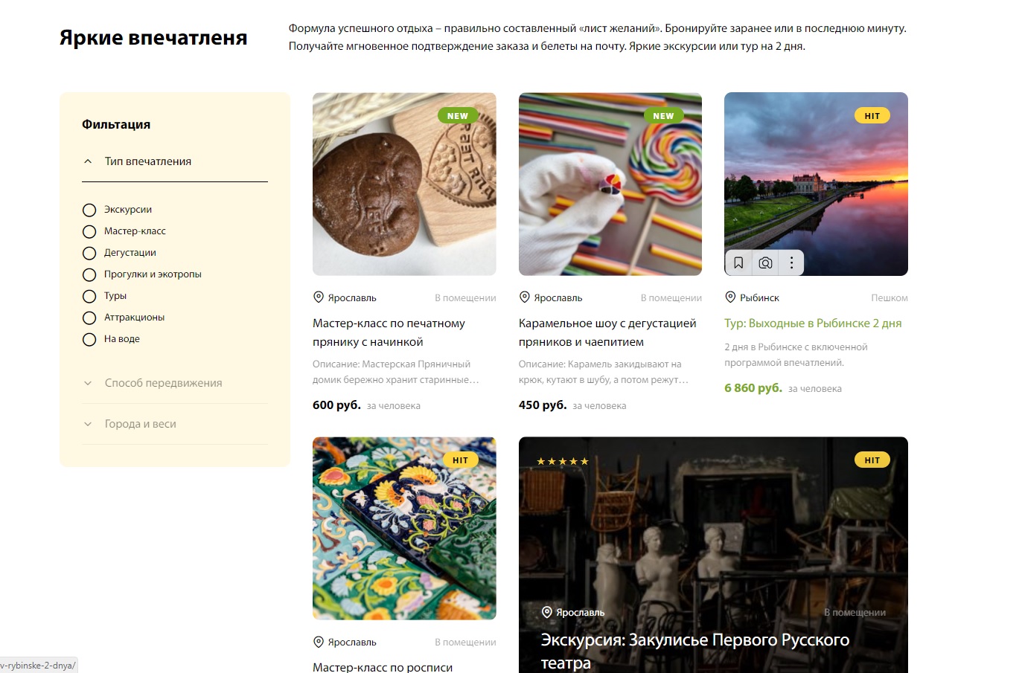Image resolution: width=1022 pixels, height=673 pixels.
Task: Select the Мастер-класс radio option
Action: [x=89, y=231]
